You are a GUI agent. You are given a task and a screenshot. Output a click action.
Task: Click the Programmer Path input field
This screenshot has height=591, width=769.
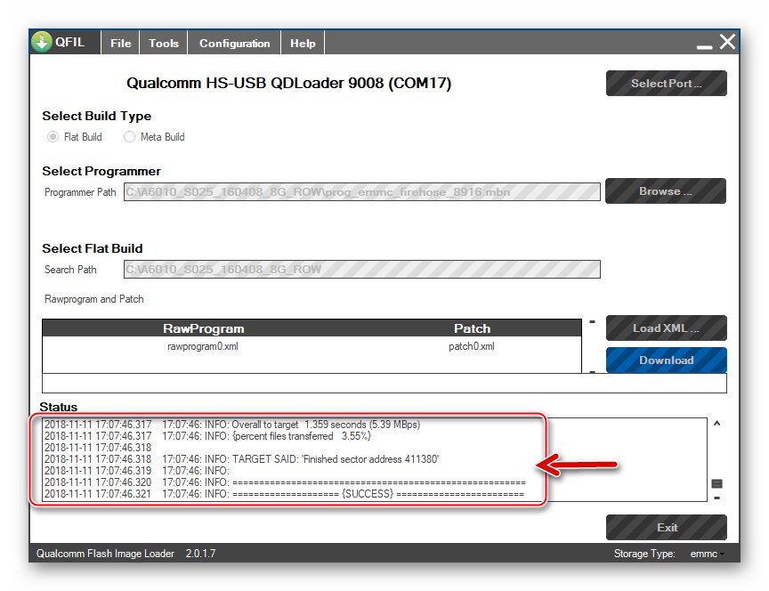(362, 191)
